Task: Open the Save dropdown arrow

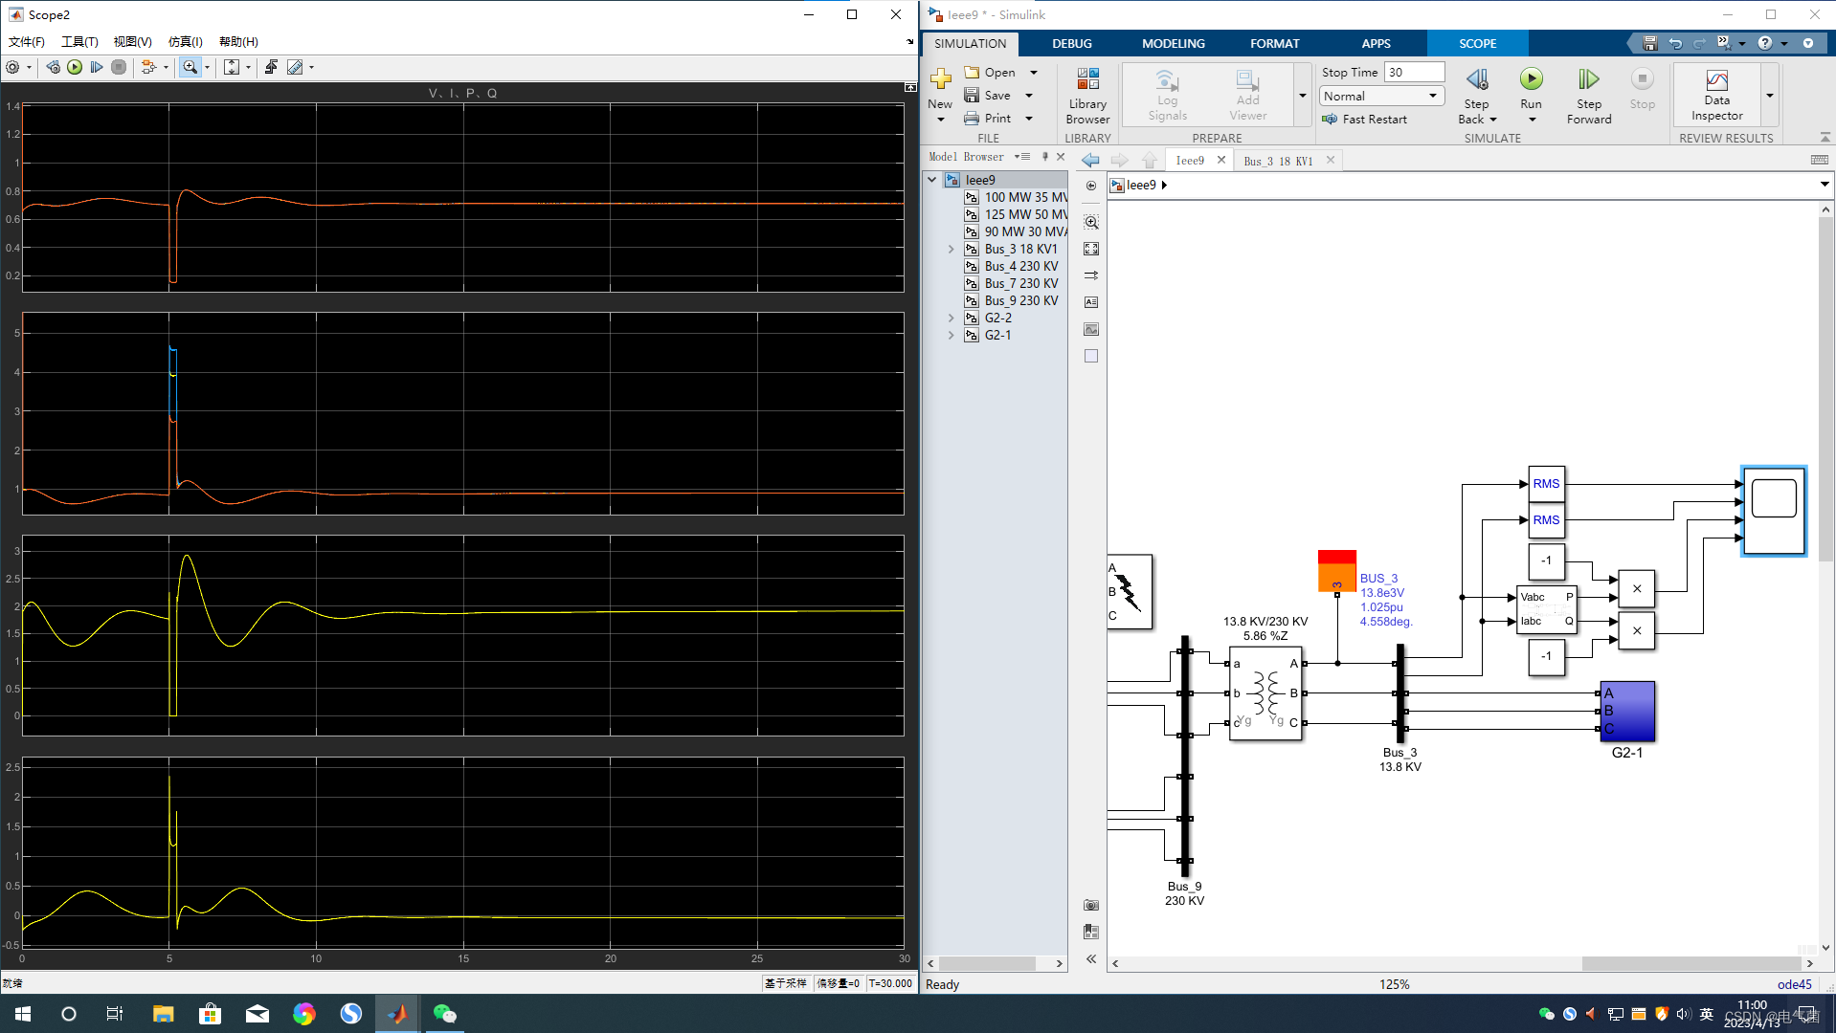Action: 1029,95
